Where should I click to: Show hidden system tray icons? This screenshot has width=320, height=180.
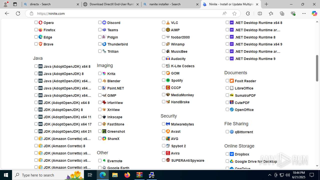[269, 175]
